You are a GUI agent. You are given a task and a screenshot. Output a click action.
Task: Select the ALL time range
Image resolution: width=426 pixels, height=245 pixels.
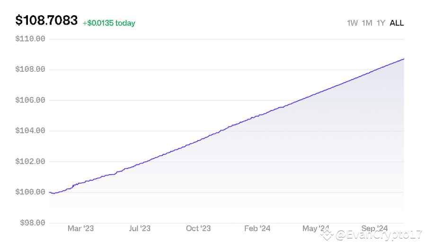(x=397, y=23)
